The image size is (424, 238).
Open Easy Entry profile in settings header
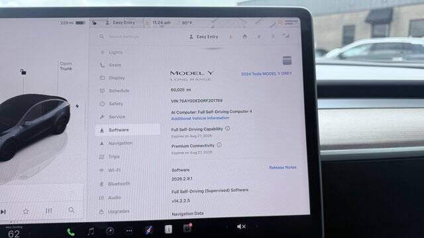tap(203, 37)
